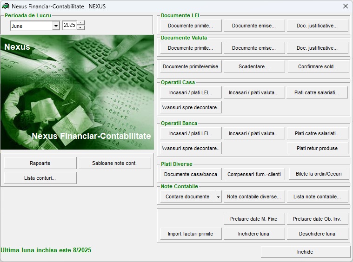Screen dimensions: 353x262
Task: Click the Inchidere luna button
Action: coord(254,234)
